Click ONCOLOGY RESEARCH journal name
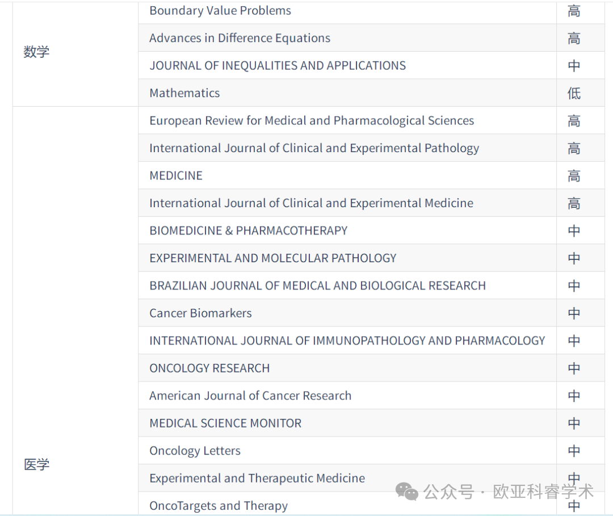This screenshot has height=516, width=613. [209, 368]
